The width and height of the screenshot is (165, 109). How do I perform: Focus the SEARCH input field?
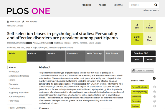click(141, 5)
